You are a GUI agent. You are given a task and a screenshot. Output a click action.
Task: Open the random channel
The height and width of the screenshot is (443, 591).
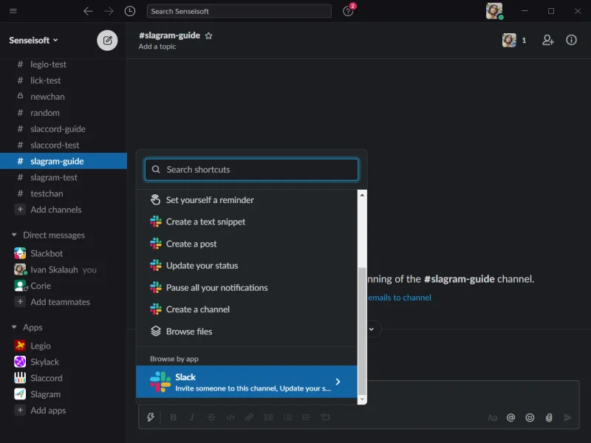pyautogui.click(x=64, y=113)
